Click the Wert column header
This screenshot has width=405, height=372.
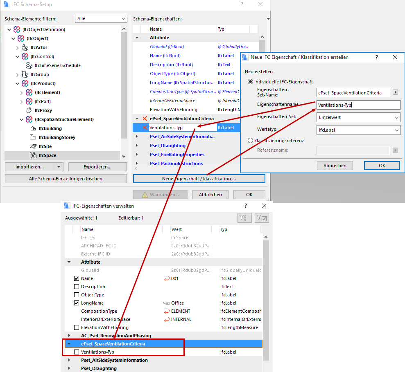point(191,229)
